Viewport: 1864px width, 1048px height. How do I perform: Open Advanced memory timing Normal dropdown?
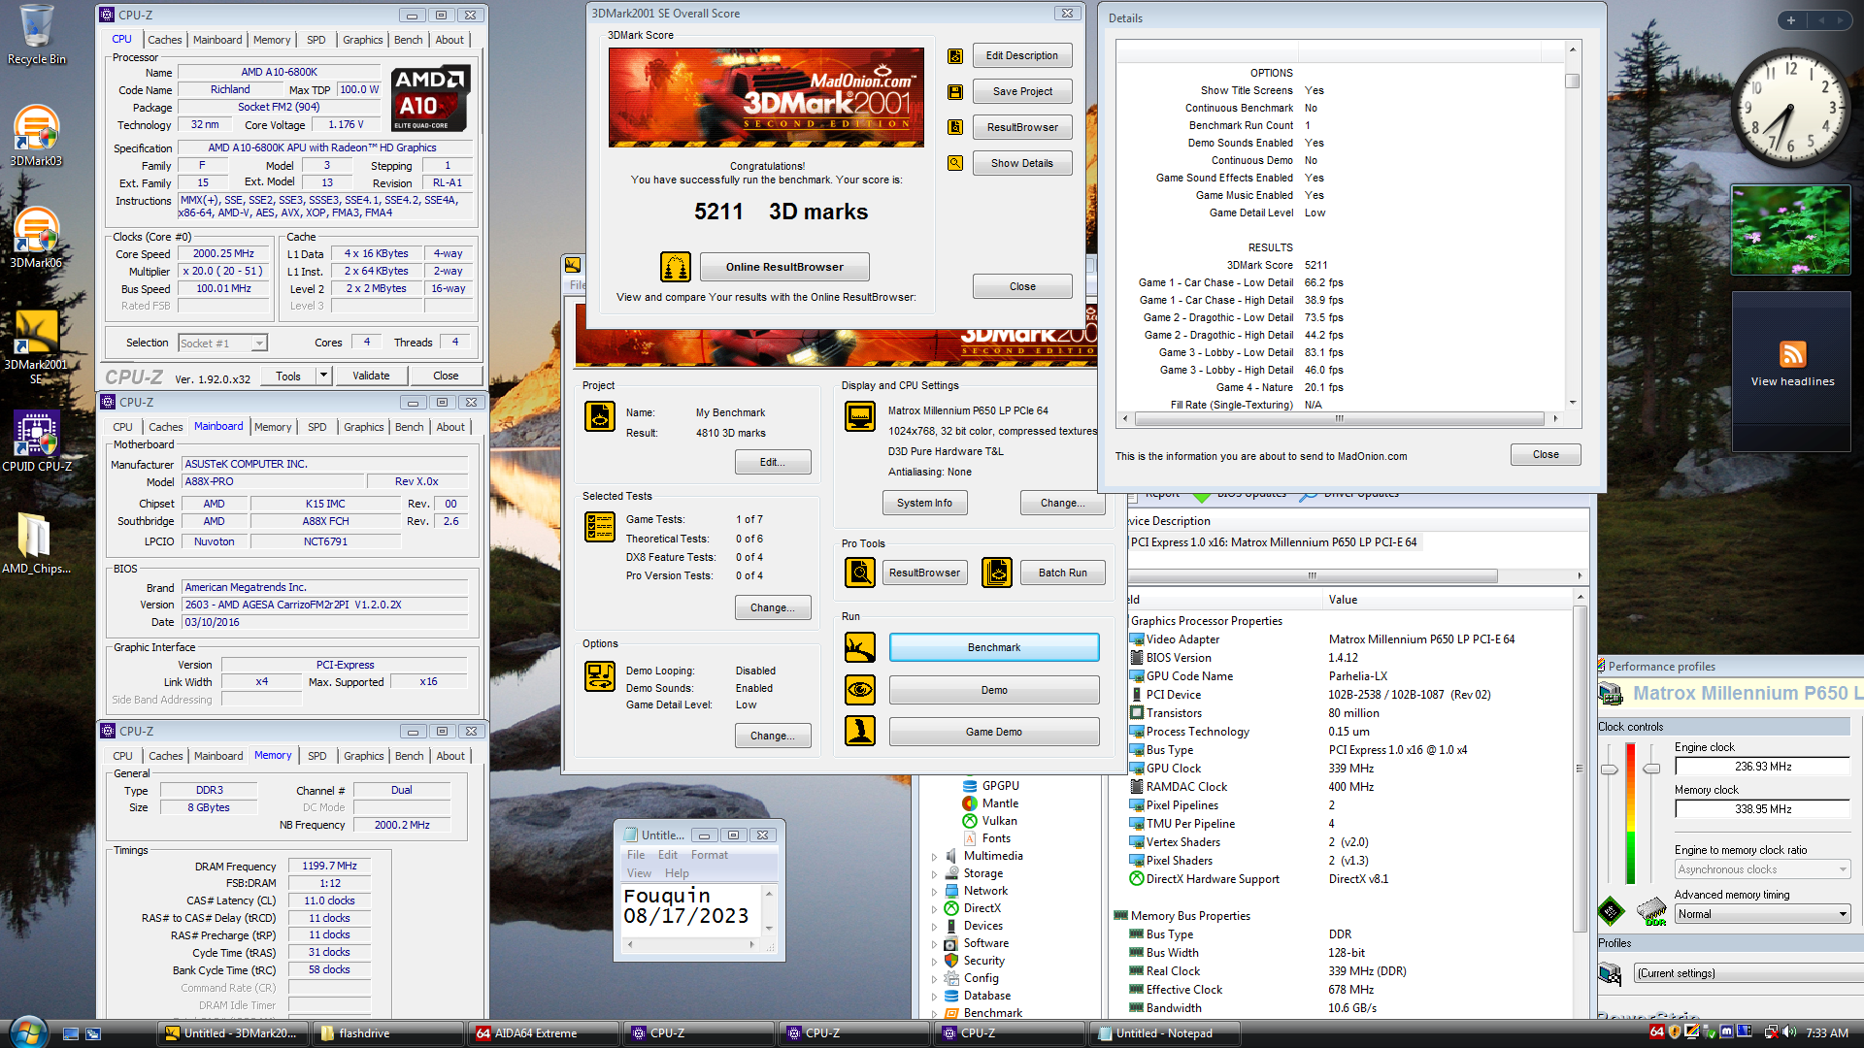pos(1763,914)
